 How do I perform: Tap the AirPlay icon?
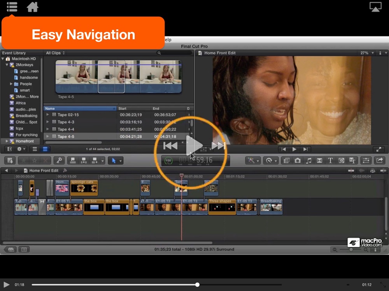pyautogui.click(x=375, y=7)
